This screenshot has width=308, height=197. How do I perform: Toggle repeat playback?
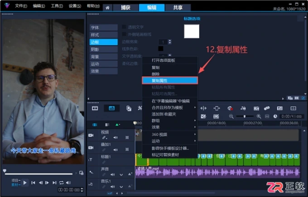coord(61,182)
